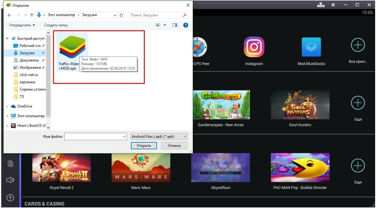This screenshot has width=376, height=208.
Task: Click the Открыть button
Action: 144,146
